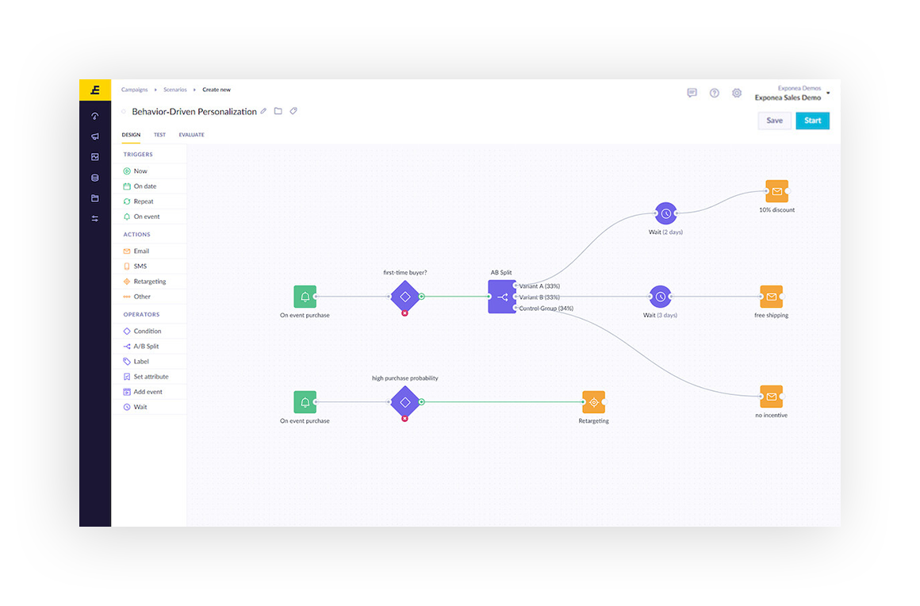Open the megaphone campaigns sidebar icon

95,136
